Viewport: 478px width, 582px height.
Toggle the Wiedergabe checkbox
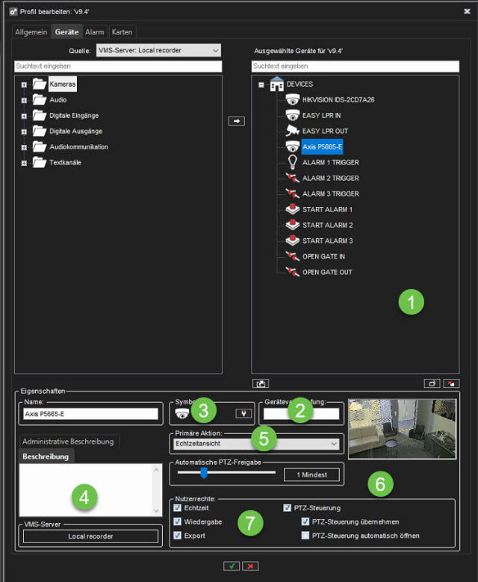(x=178, y=521)
